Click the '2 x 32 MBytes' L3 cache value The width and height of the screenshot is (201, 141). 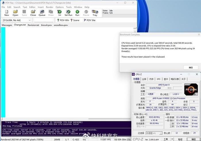[182, 126]
